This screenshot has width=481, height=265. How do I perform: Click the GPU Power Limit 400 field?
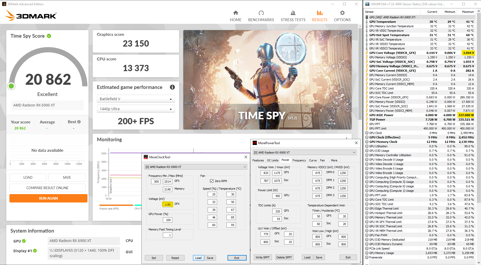point(278,196)
